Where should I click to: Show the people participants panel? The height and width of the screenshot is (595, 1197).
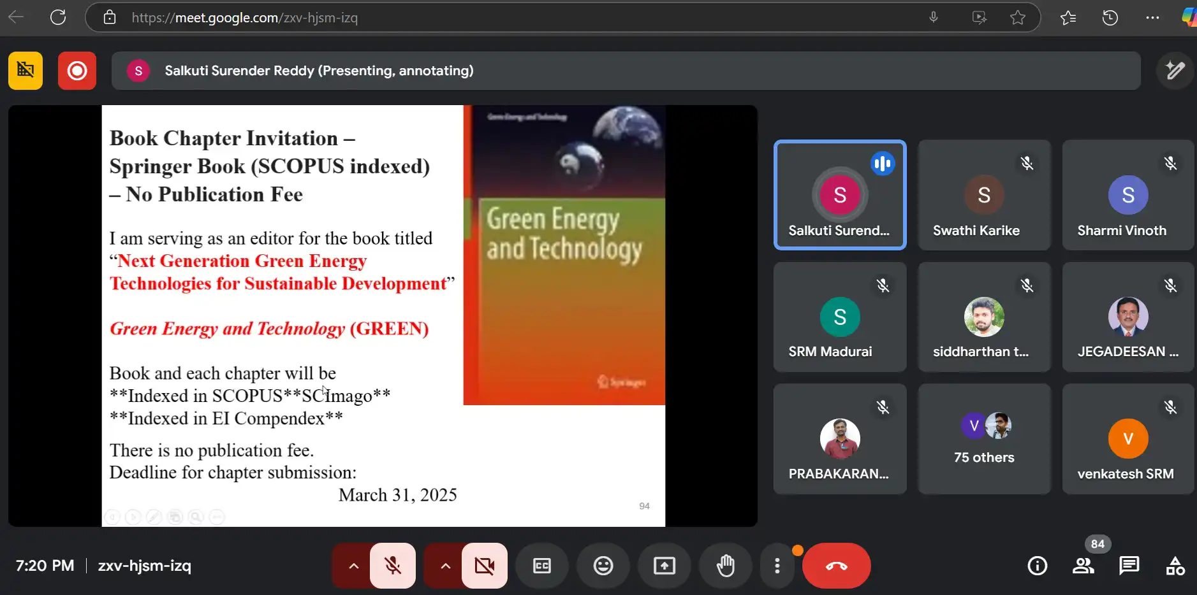tap(1083, 566)
